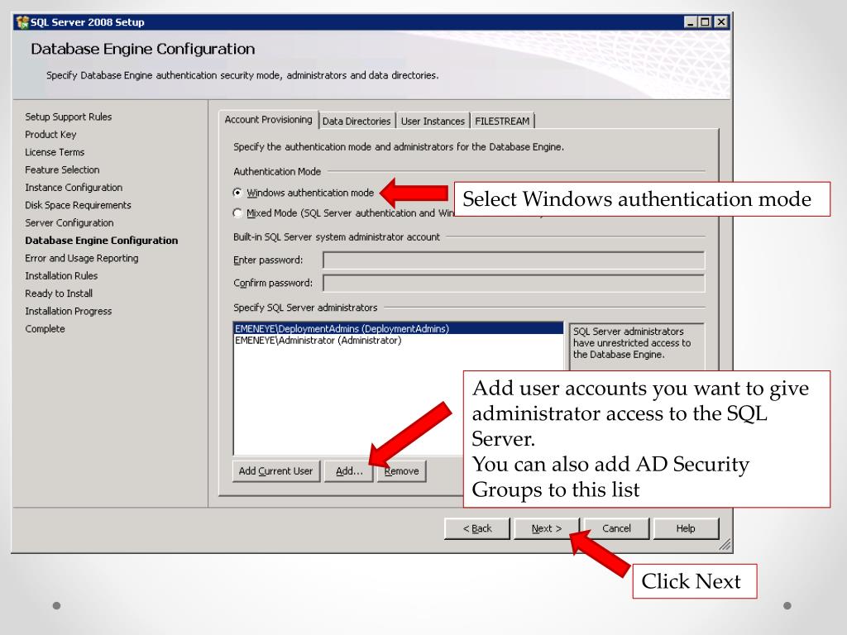Click Installation Rules step in sidebar

(x=61, y=276)
